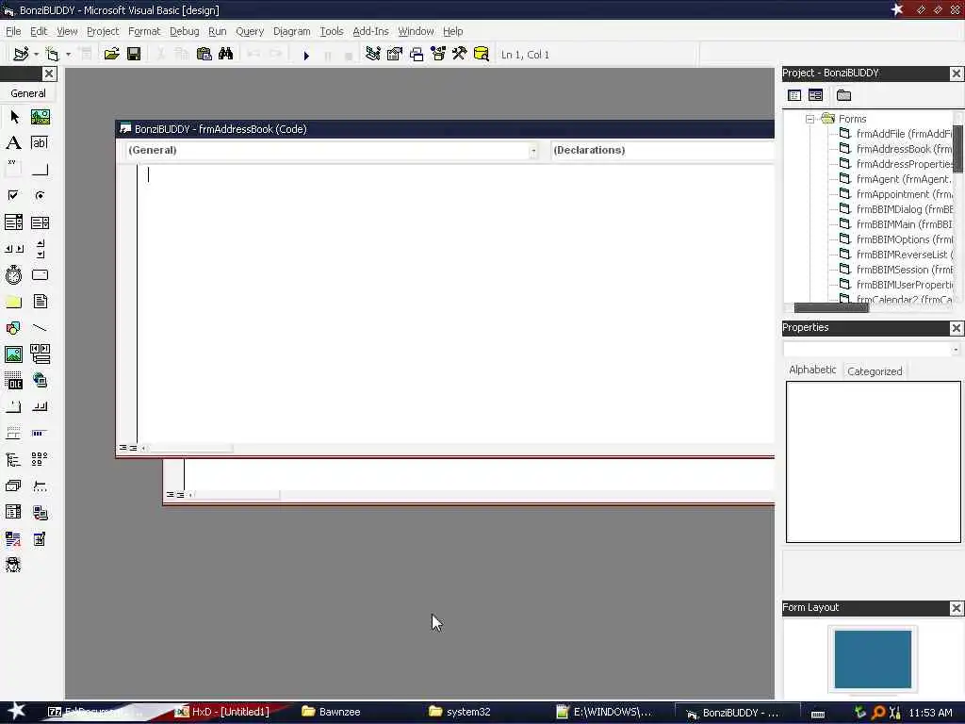Select the Timer control tool
Screen dimensions: 965x724
(13, 275)
